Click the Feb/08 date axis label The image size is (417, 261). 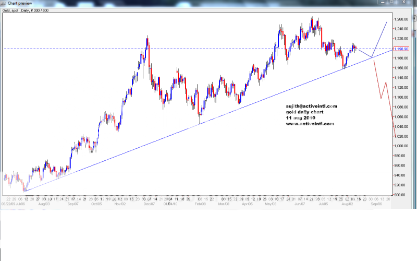click(x=200, y=204)
